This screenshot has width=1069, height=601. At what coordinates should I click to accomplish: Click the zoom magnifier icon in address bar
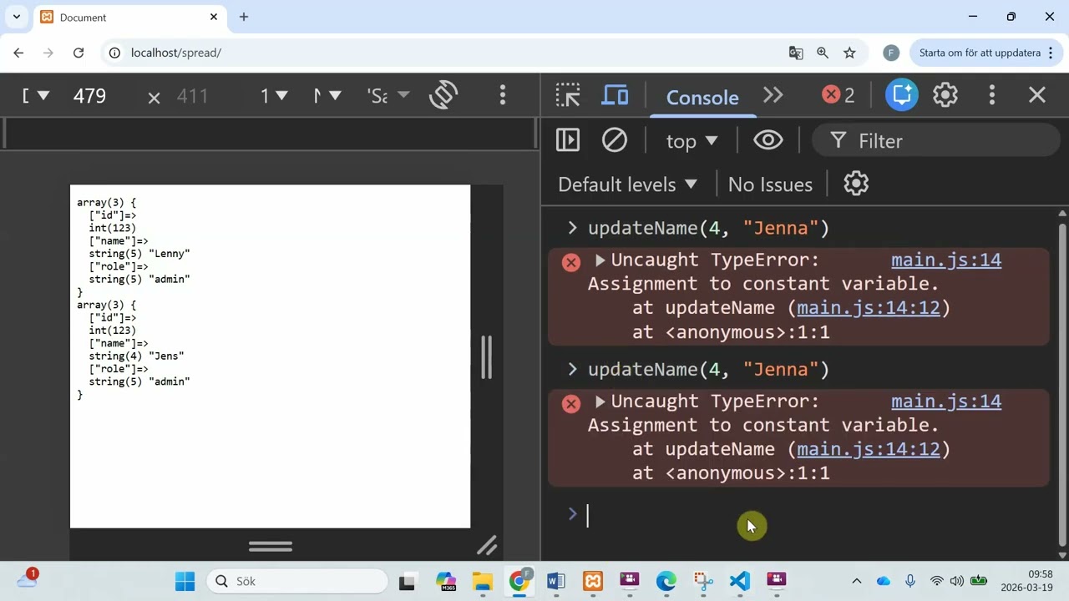point(823,53)
